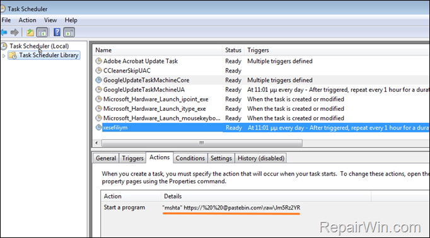
Task: Click the Microsoft_Hardware_Launch_itype_exe clock icon
Action: pyautogui.click(x=98, y=108)
